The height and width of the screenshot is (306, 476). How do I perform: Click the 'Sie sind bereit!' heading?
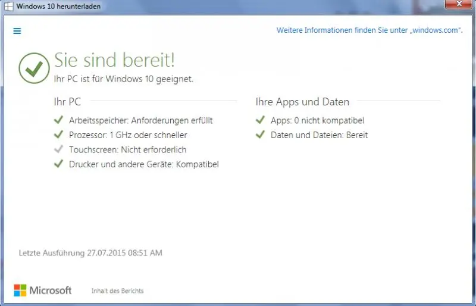coord(115,60)
